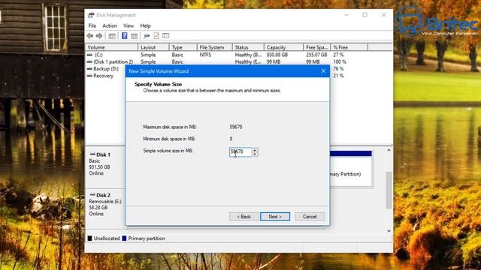The image size is (481, 270).
Task: Decrease volume size with down spinner arrow
Action: coord(255,154)
